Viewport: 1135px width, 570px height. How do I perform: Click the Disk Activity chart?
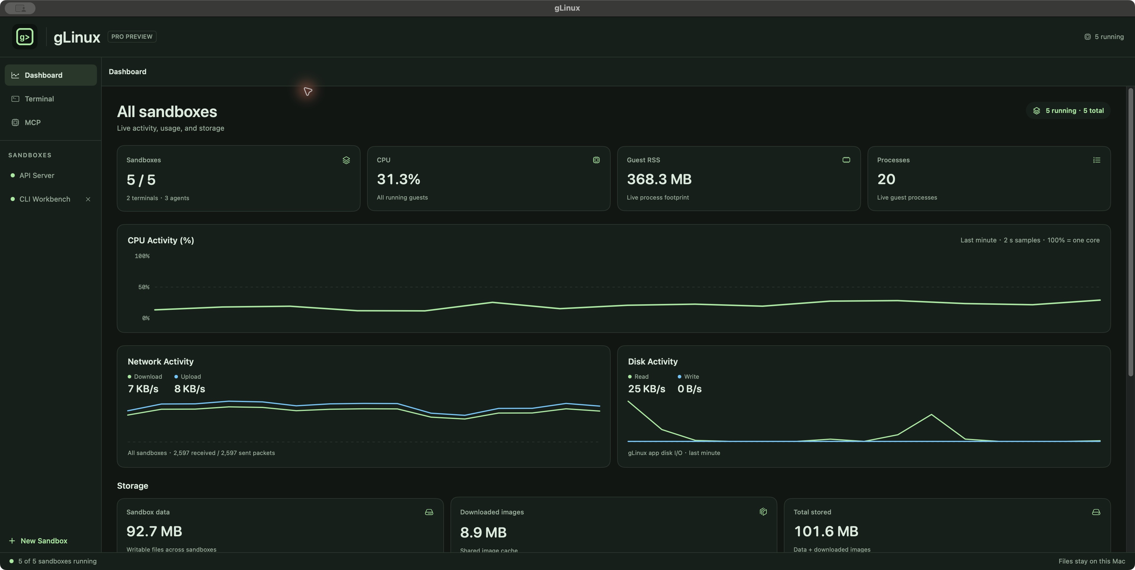[864, 421]
